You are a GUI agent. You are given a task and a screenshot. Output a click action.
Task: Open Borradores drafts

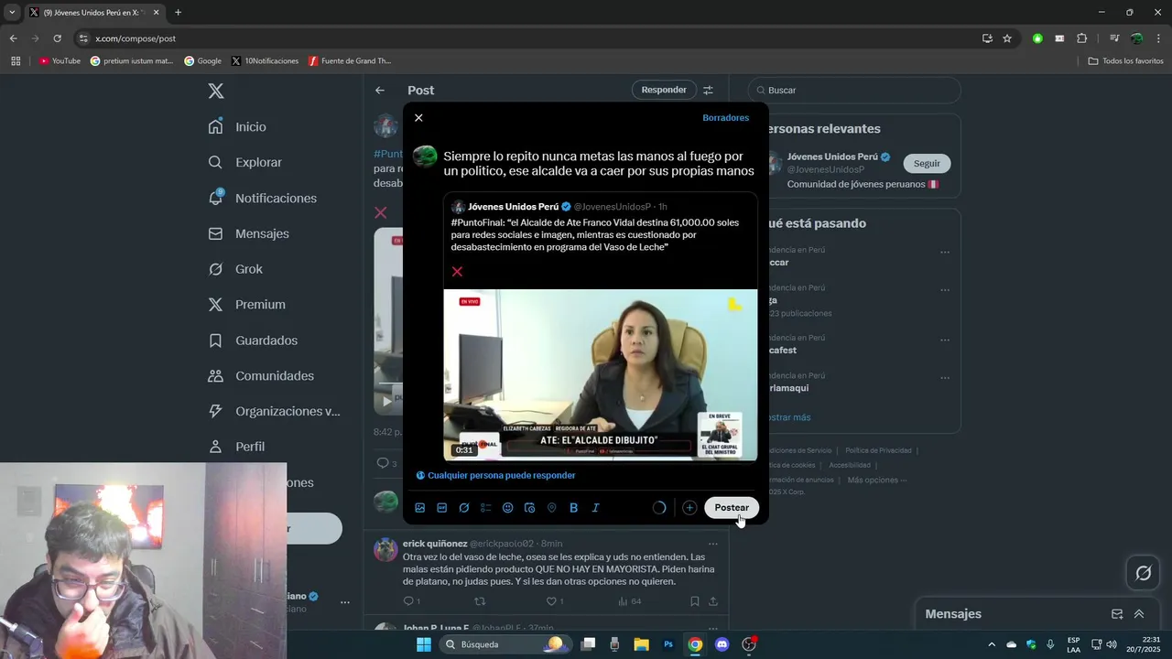click(725, 118)
